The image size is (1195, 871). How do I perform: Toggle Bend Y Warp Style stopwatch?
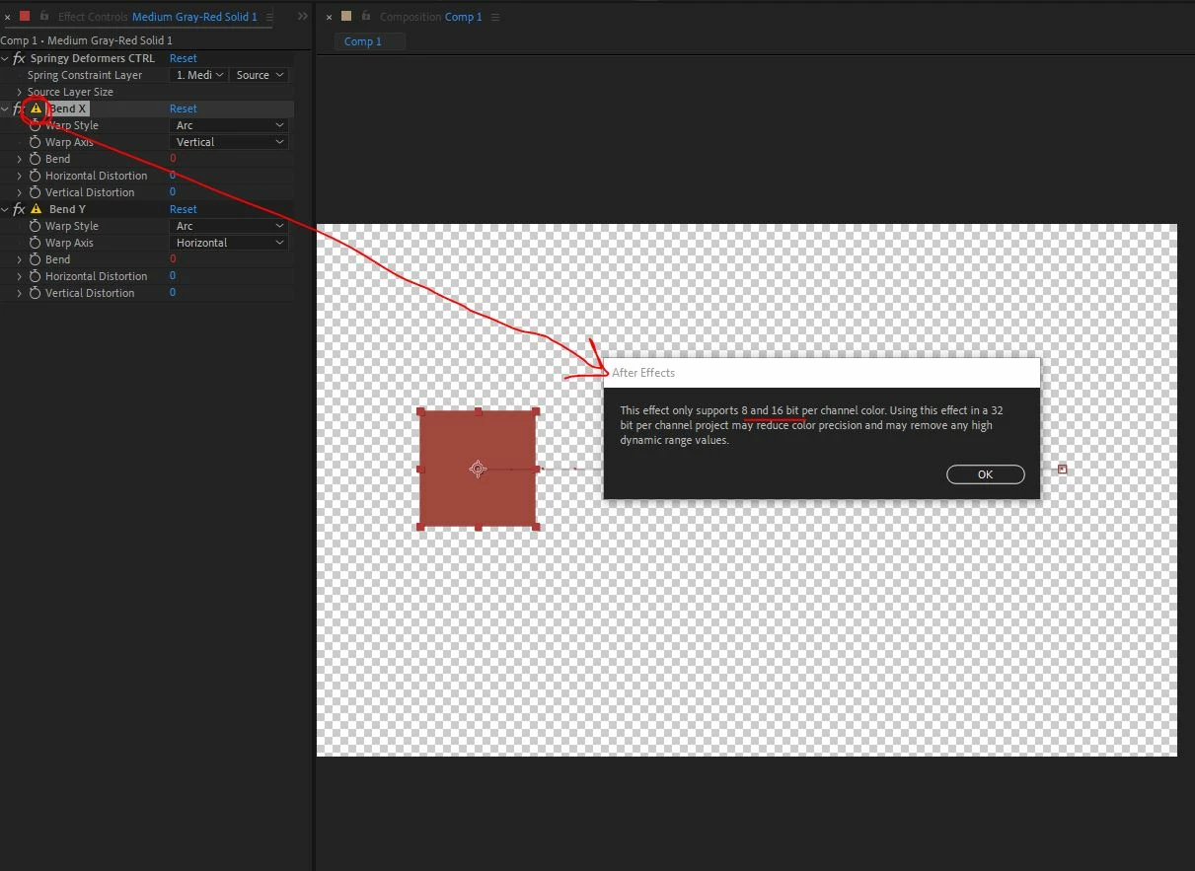36,226
